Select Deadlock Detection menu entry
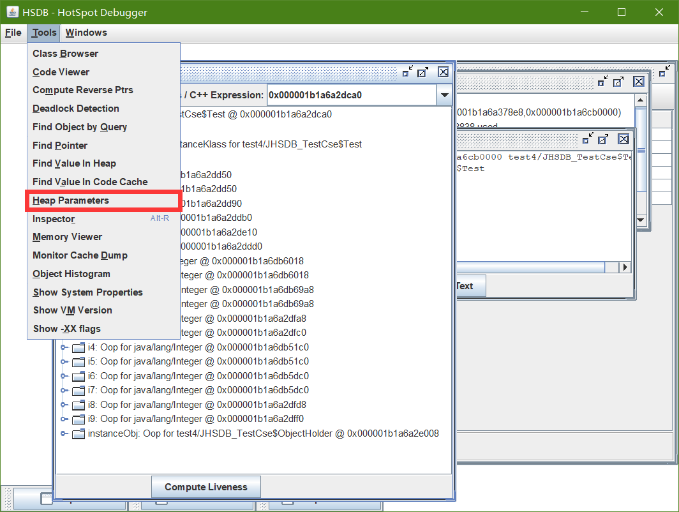Screen dimensions: 679x512 click(x=103, y=109)
